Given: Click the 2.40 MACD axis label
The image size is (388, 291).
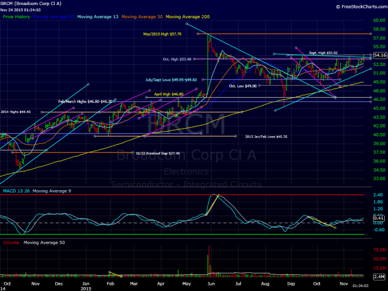Looking at the screenshot, I should pyautogui.click(x=378, y=195).
